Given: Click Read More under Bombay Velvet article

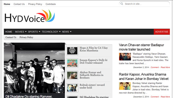Looking at the screenshot, I should point(165,97).
